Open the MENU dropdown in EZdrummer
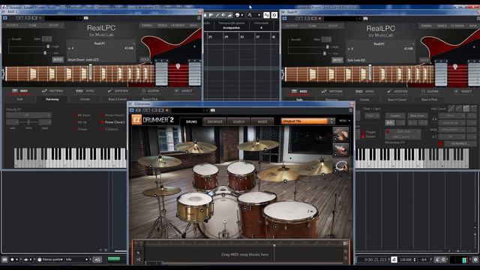480x270 pixels. [344, 121]
